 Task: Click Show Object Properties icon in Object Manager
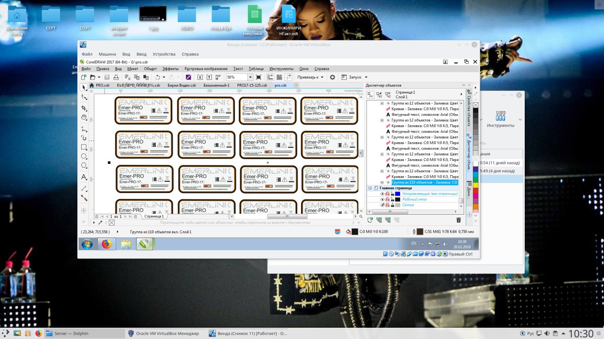(x=370, y=95)
